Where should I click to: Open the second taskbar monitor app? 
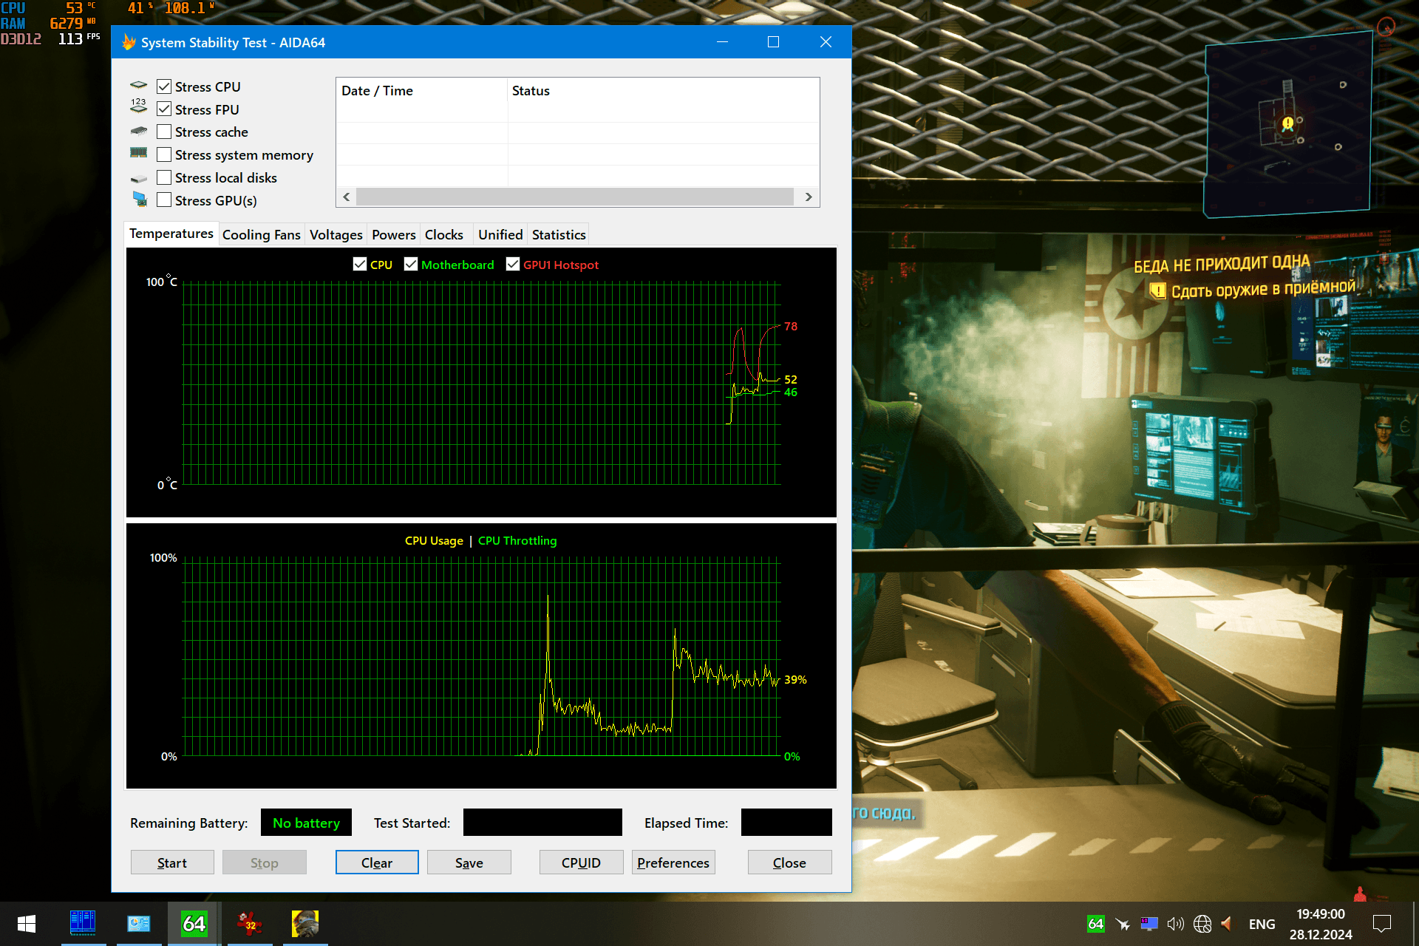pyautogui.click(x=138, y=924)
